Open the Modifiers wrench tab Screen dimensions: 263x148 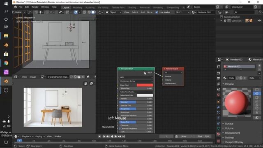click(218, 107)
